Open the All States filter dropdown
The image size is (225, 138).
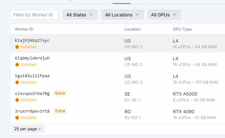(x=80, y=14)
